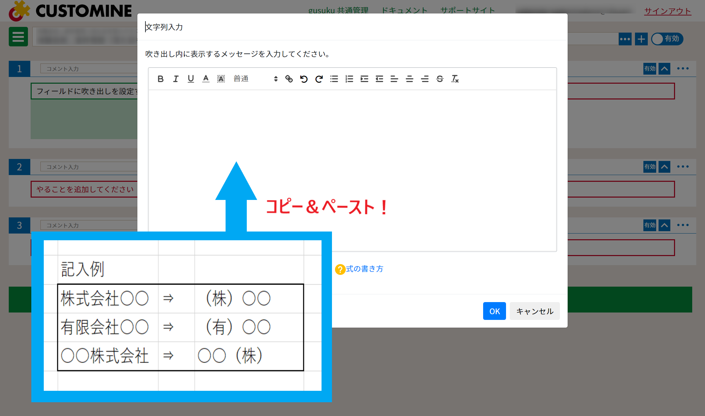Open the text color picker

click(206, 79)
